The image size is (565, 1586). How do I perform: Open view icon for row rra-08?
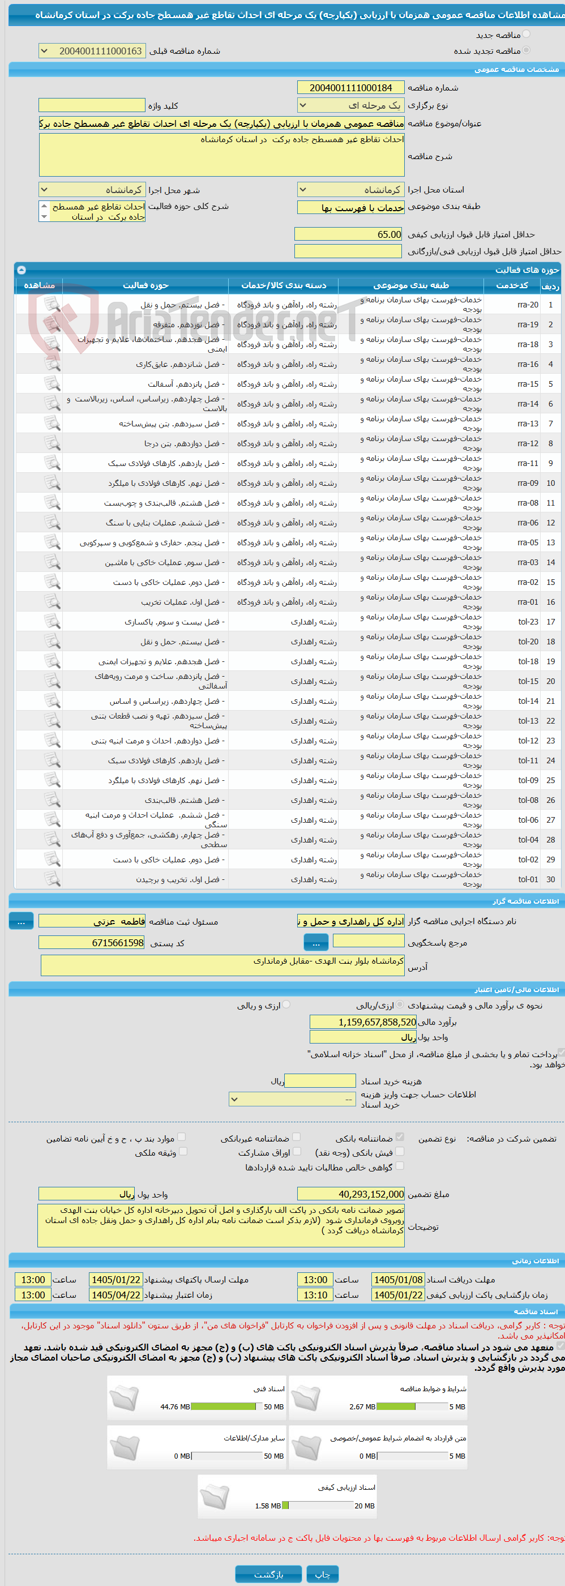pos(52,502)
